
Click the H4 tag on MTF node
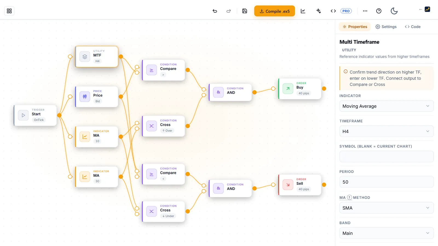click(97, 61)
